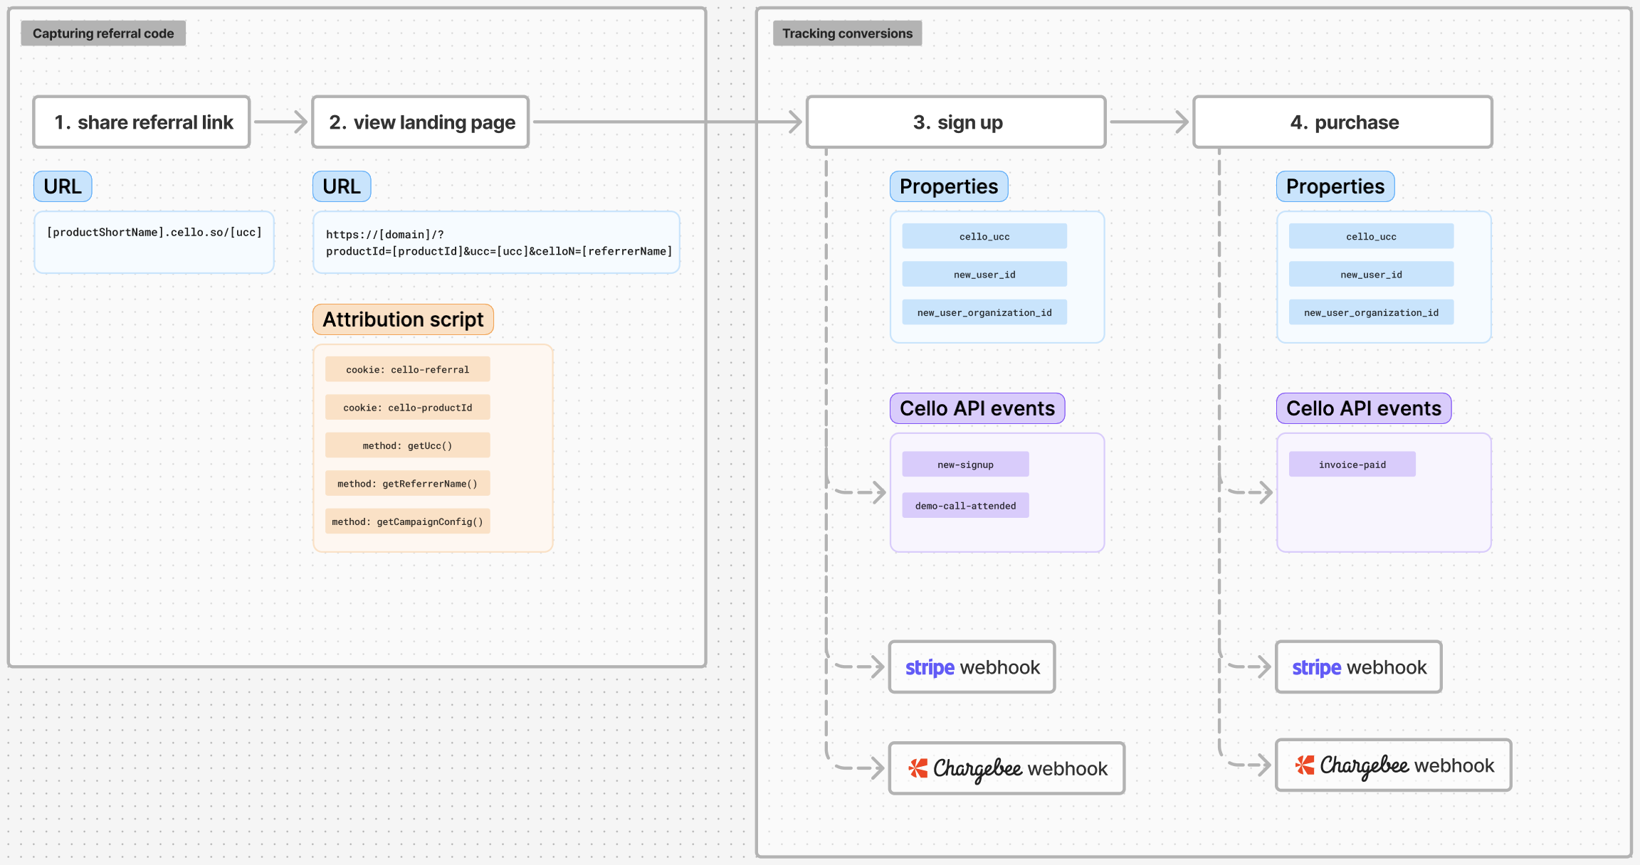
Task: Click the 'method: getCampaignConfig()' item
Action: click(407, 521)
